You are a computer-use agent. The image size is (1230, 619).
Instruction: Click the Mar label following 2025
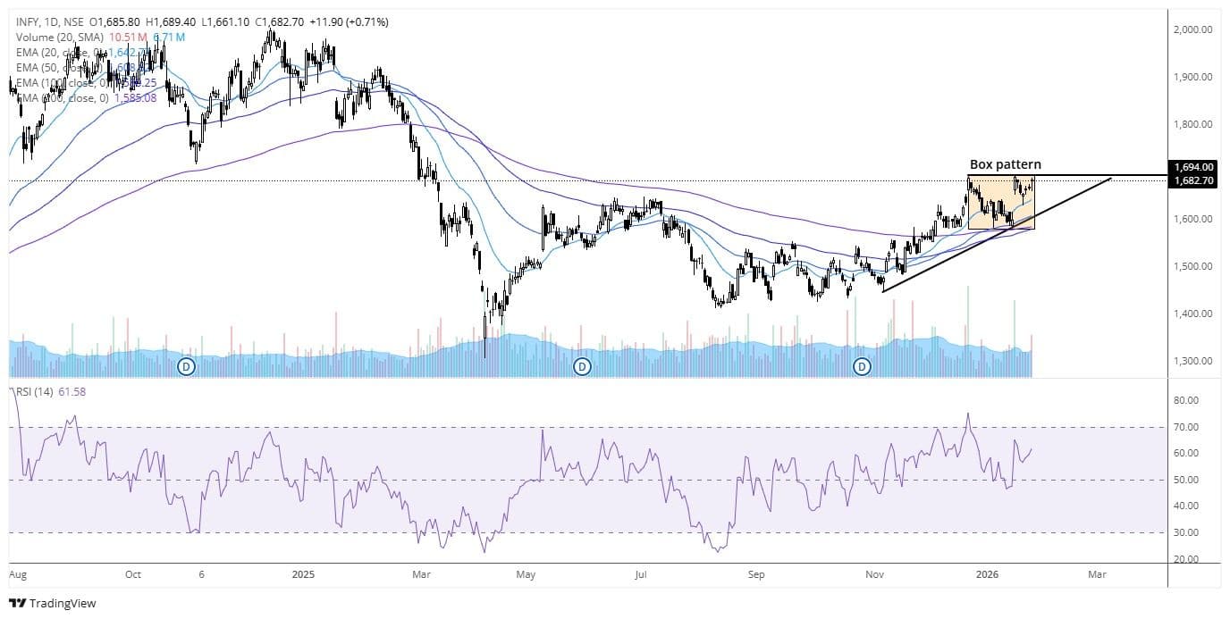coord(419,575)
